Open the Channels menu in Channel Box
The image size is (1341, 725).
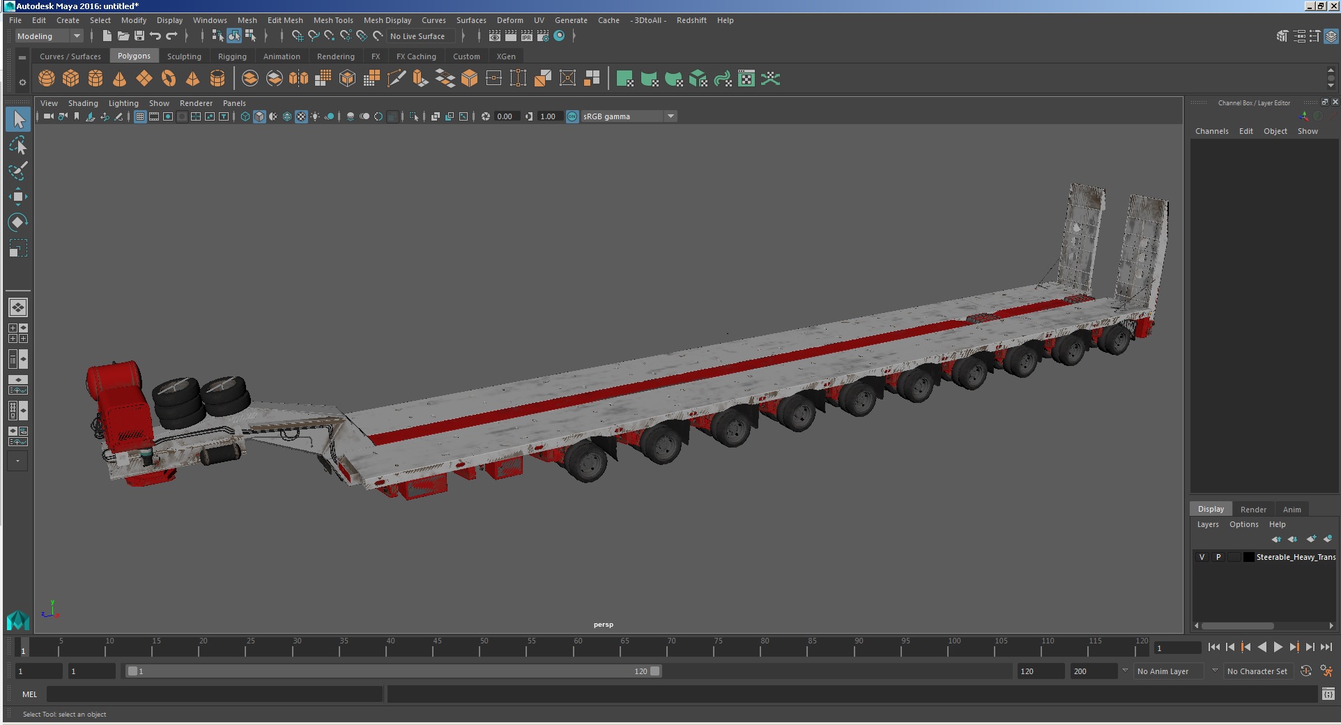(x=1211, y=131)
